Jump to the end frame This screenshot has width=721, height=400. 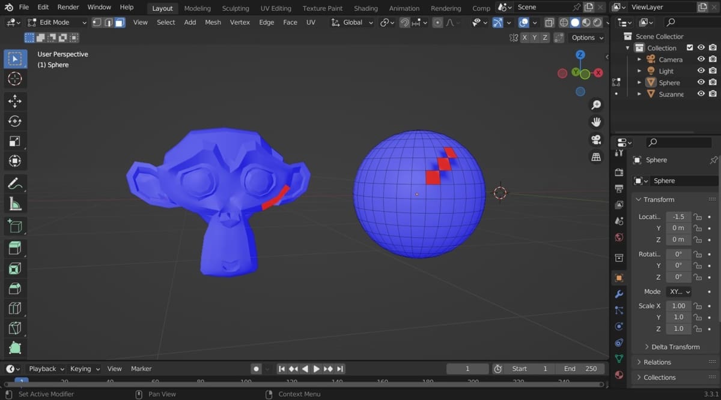[340, 369]
